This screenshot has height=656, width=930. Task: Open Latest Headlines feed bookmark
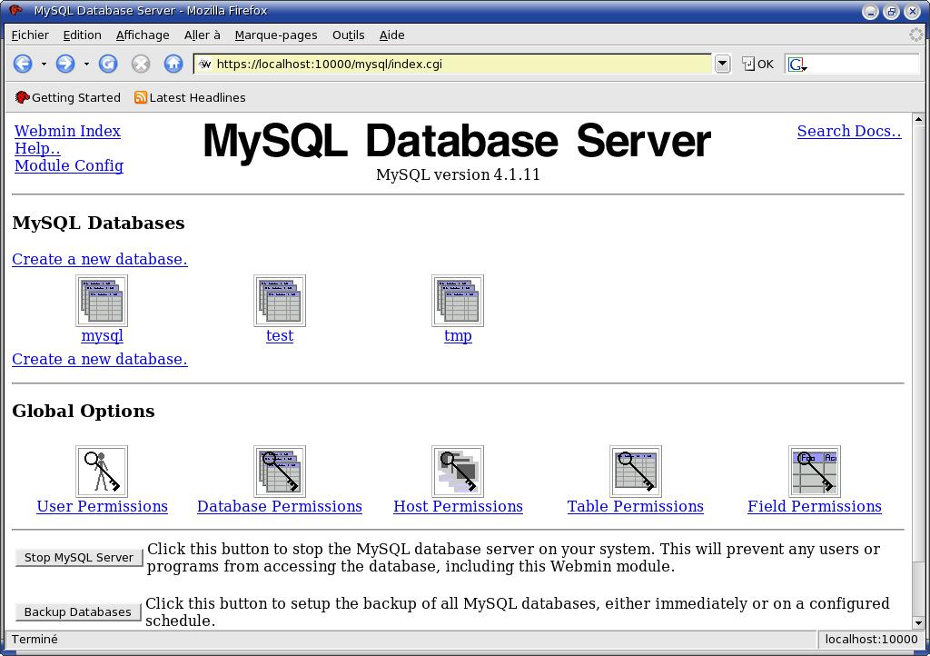click(x=190, y=97)
